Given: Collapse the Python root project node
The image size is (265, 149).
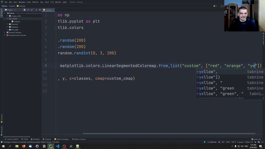Looking at the screenshot, I should (5, 13).
